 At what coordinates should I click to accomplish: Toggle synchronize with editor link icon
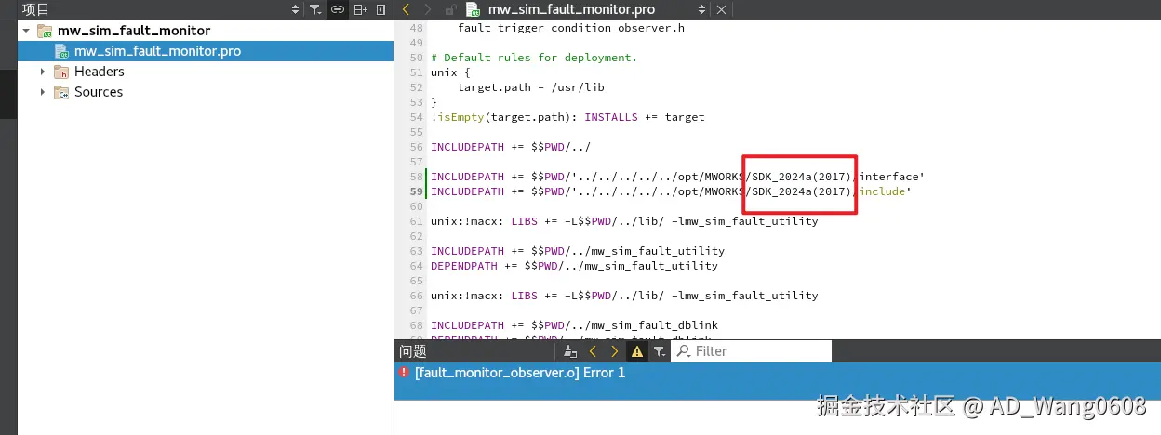coord(339,9)
